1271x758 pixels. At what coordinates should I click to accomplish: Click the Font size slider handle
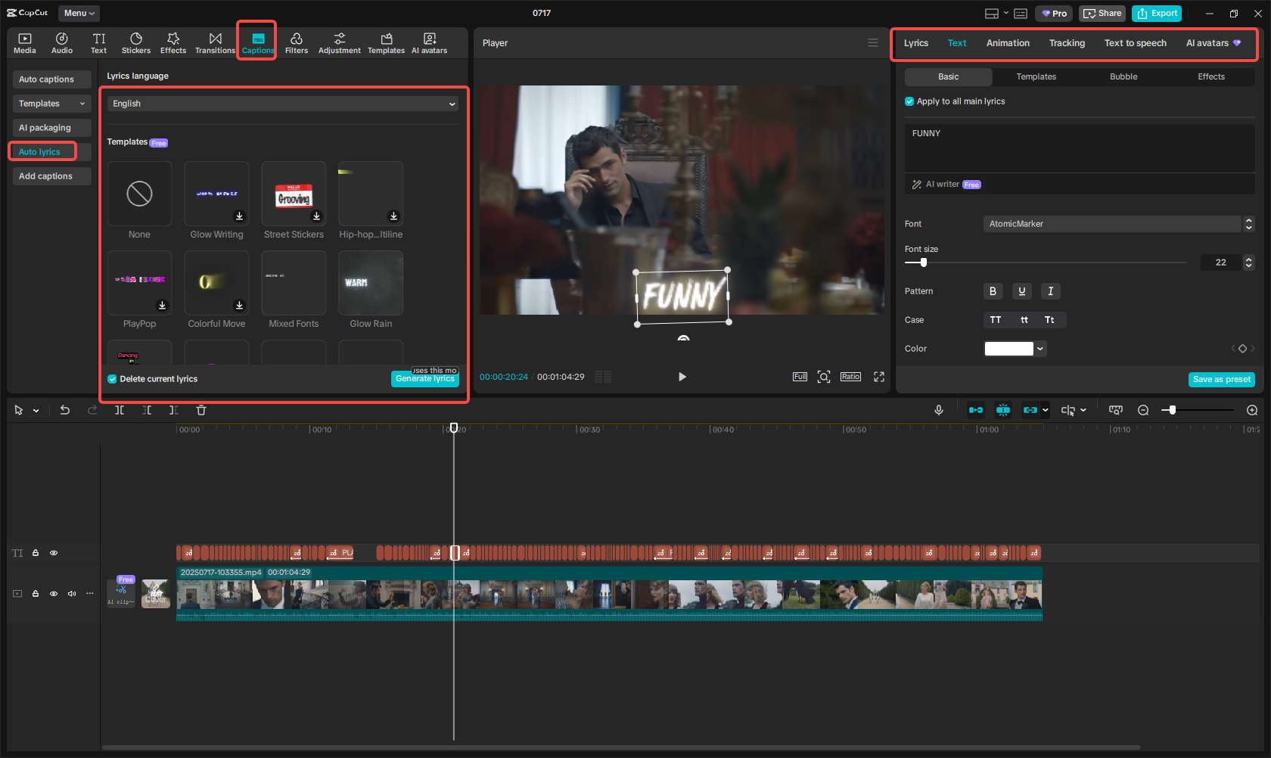pos(924,263)
